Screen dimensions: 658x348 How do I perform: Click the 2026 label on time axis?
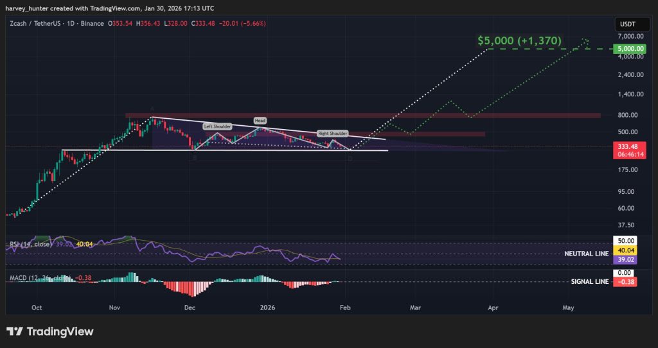tap(267, 308)
